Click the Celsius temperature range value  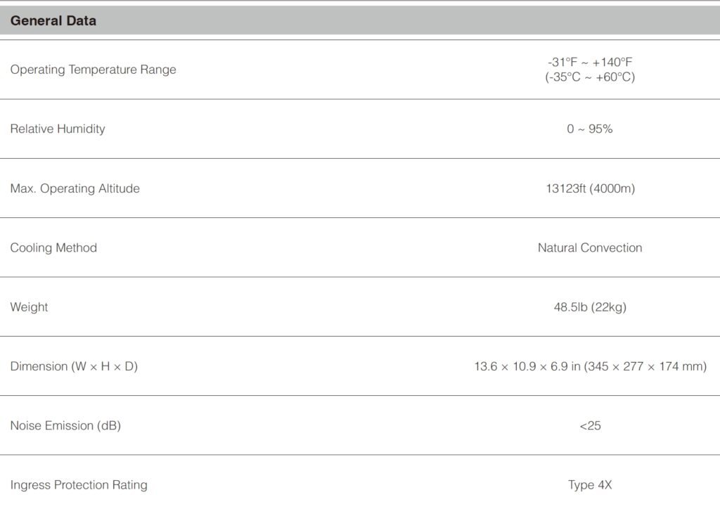(590, 77)
